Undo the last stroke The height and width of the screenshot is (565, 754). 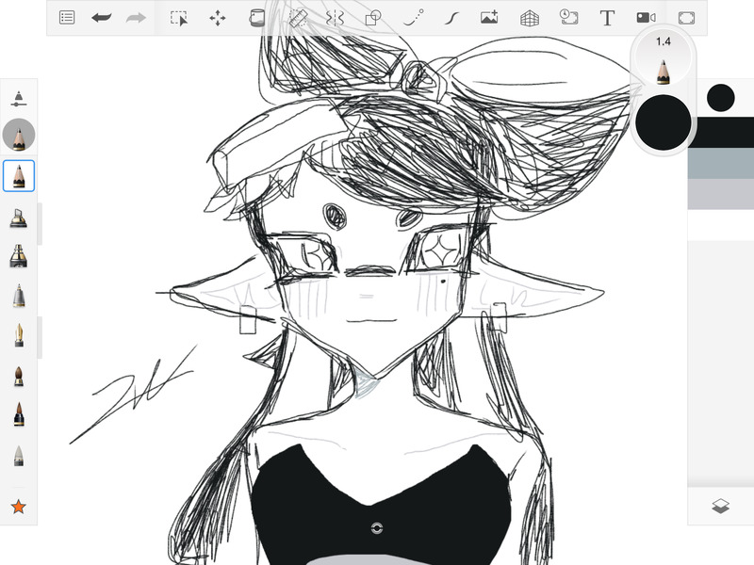101,18
